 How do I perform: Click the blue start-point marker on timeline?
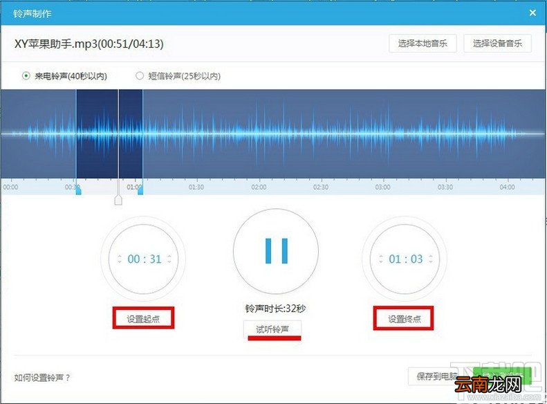coord(79,190)
